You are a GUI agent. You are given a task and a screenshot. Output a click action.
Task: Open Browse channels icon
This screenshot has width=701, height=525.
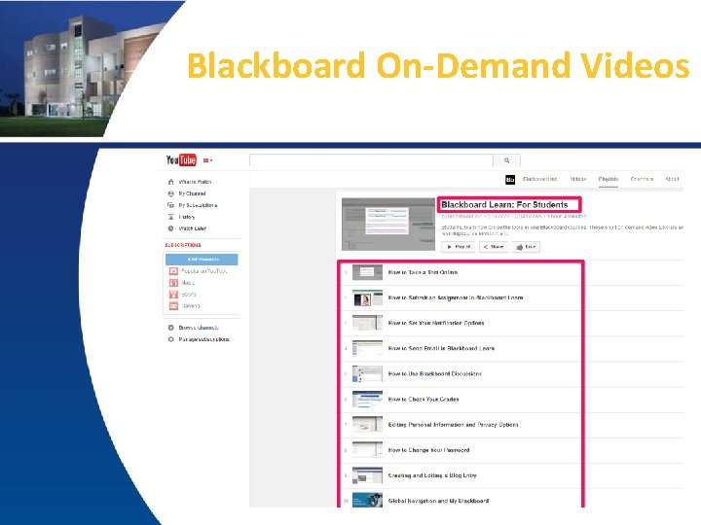click(x=170, y=328)
